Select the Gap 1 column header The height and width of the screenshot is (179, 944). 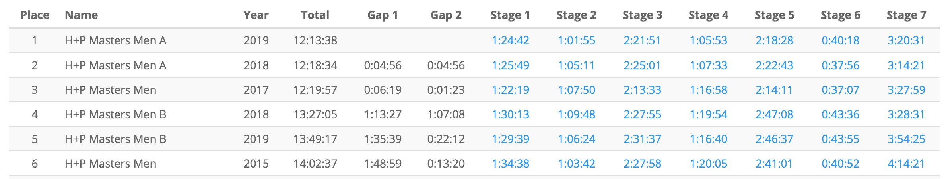[x=383, y=15]
